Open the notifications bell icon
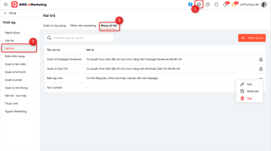Image resolution: width=271 pixels, height=151 pixels. [x=225, y=4]
